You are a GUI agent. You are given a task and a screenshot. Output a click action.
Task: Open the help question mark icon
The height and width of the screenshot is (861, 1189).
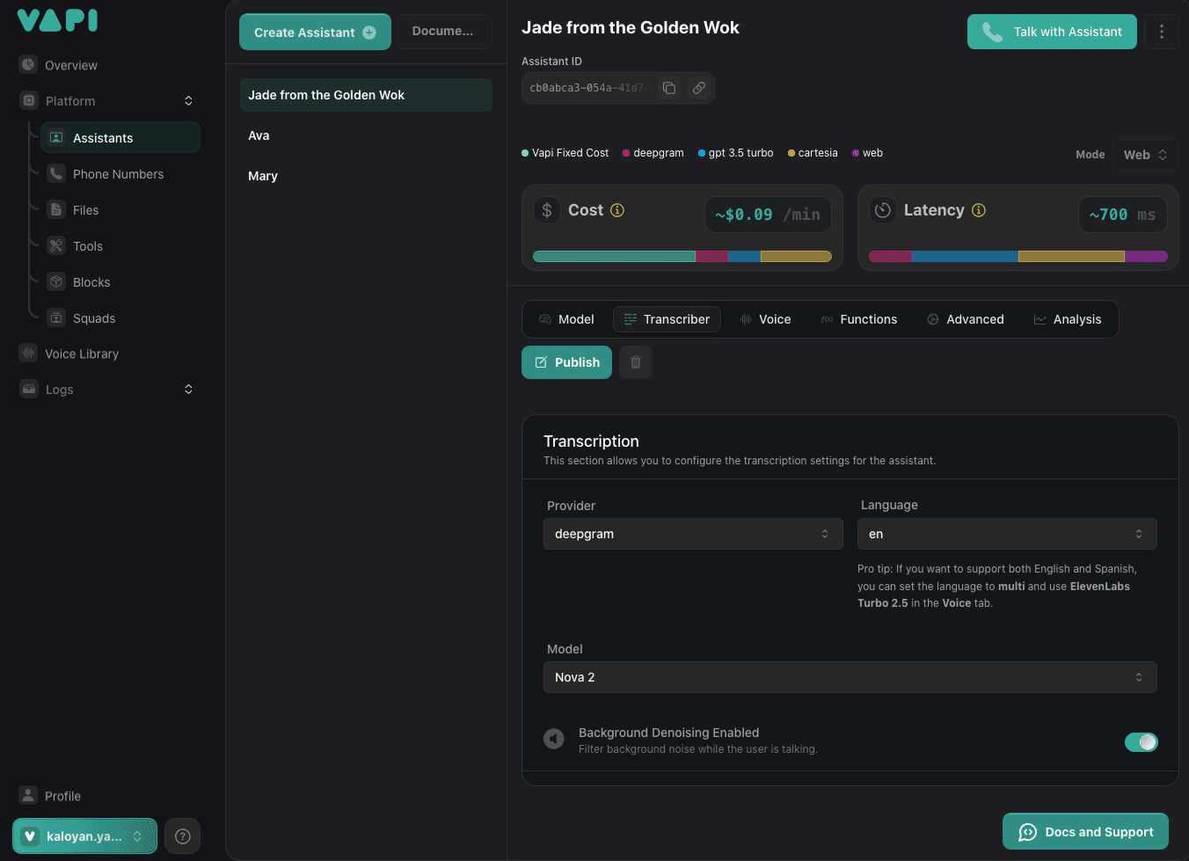[x=183, y=836]
